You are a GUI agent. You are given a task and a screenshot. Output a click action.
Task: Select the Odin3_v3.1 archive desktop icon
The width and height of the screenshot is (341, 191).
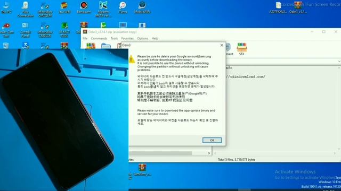click(x=298, y=7)
